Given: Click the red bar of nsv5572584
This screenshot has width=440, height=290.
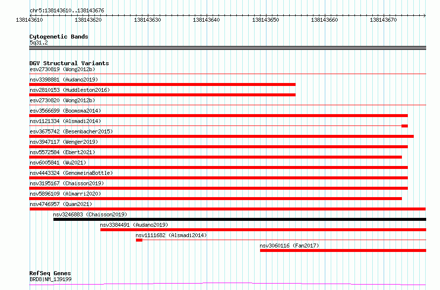Looking at the screenshot, I should tap(216, 157).
